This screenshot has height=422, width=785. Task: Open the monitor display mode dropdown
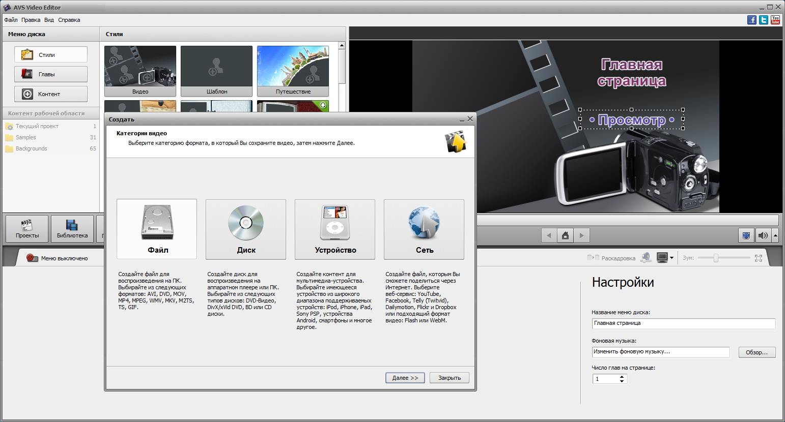click(671, 258)
